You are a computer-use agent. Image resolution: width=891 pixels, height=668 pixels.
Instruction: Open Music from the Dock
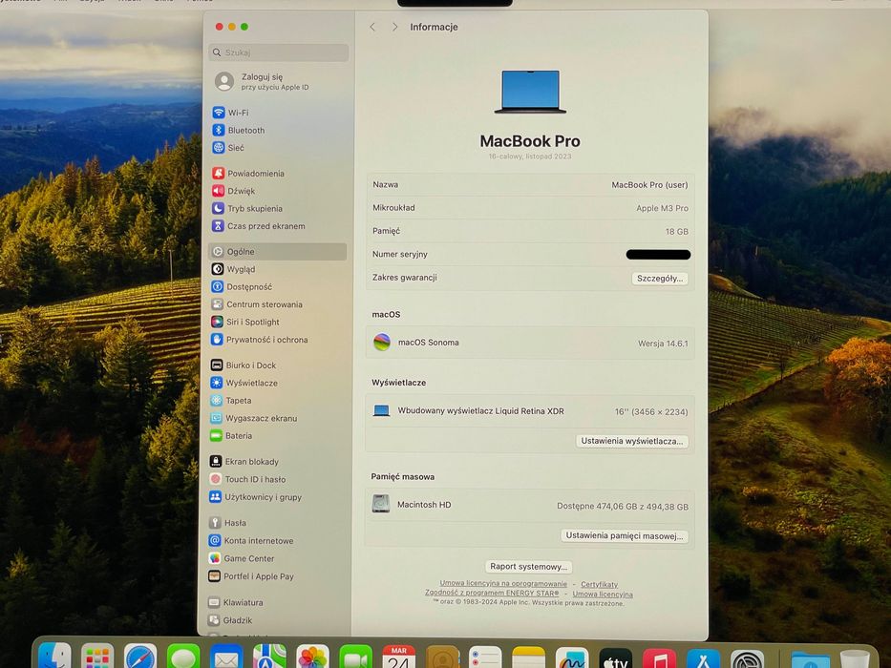[659, 658]
